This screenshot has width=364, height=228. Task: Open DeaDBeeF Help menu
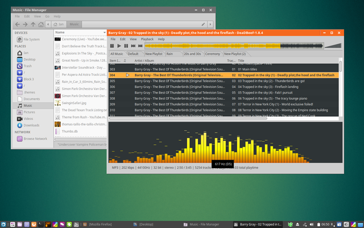(161, 39)
